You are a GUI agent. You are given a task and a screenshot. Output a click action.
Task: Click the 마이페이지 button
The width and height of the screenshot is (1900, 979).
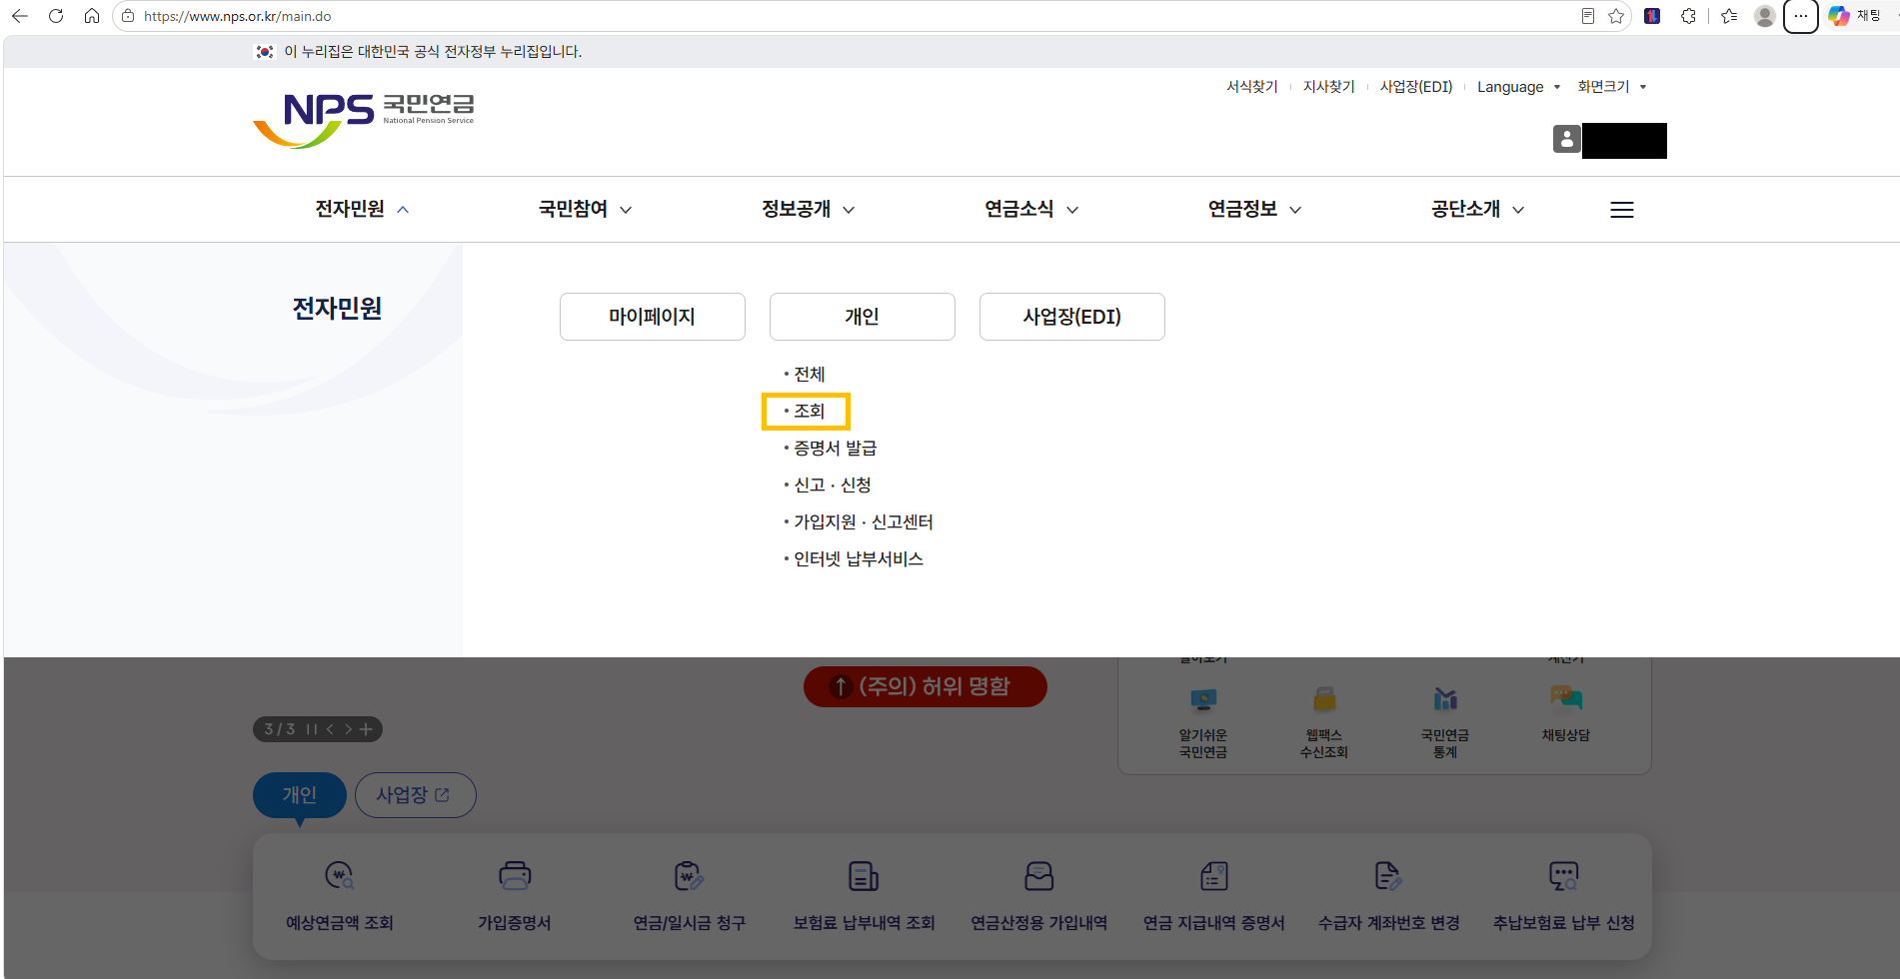coord(653,317)
